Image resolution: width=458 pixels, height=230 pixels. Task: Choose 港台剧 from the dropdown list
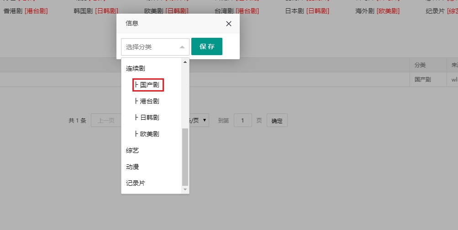click(x=147, y=101)
